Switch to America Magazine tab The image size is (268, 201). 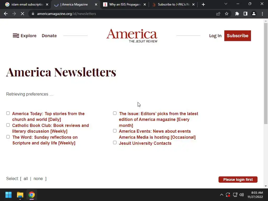coord(75,4)
